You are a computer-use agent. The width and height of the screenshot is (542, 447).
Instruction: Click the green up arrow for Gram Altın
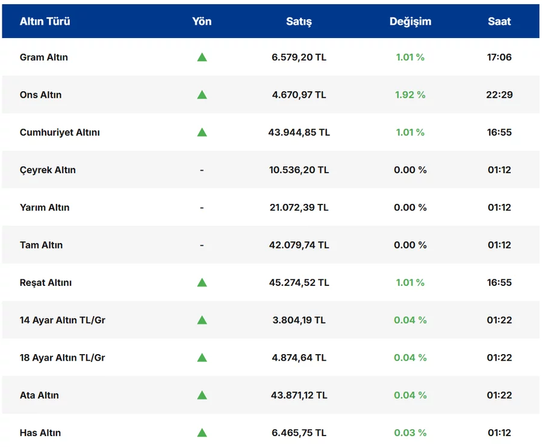pyautogui.click(x=202, y=57)
